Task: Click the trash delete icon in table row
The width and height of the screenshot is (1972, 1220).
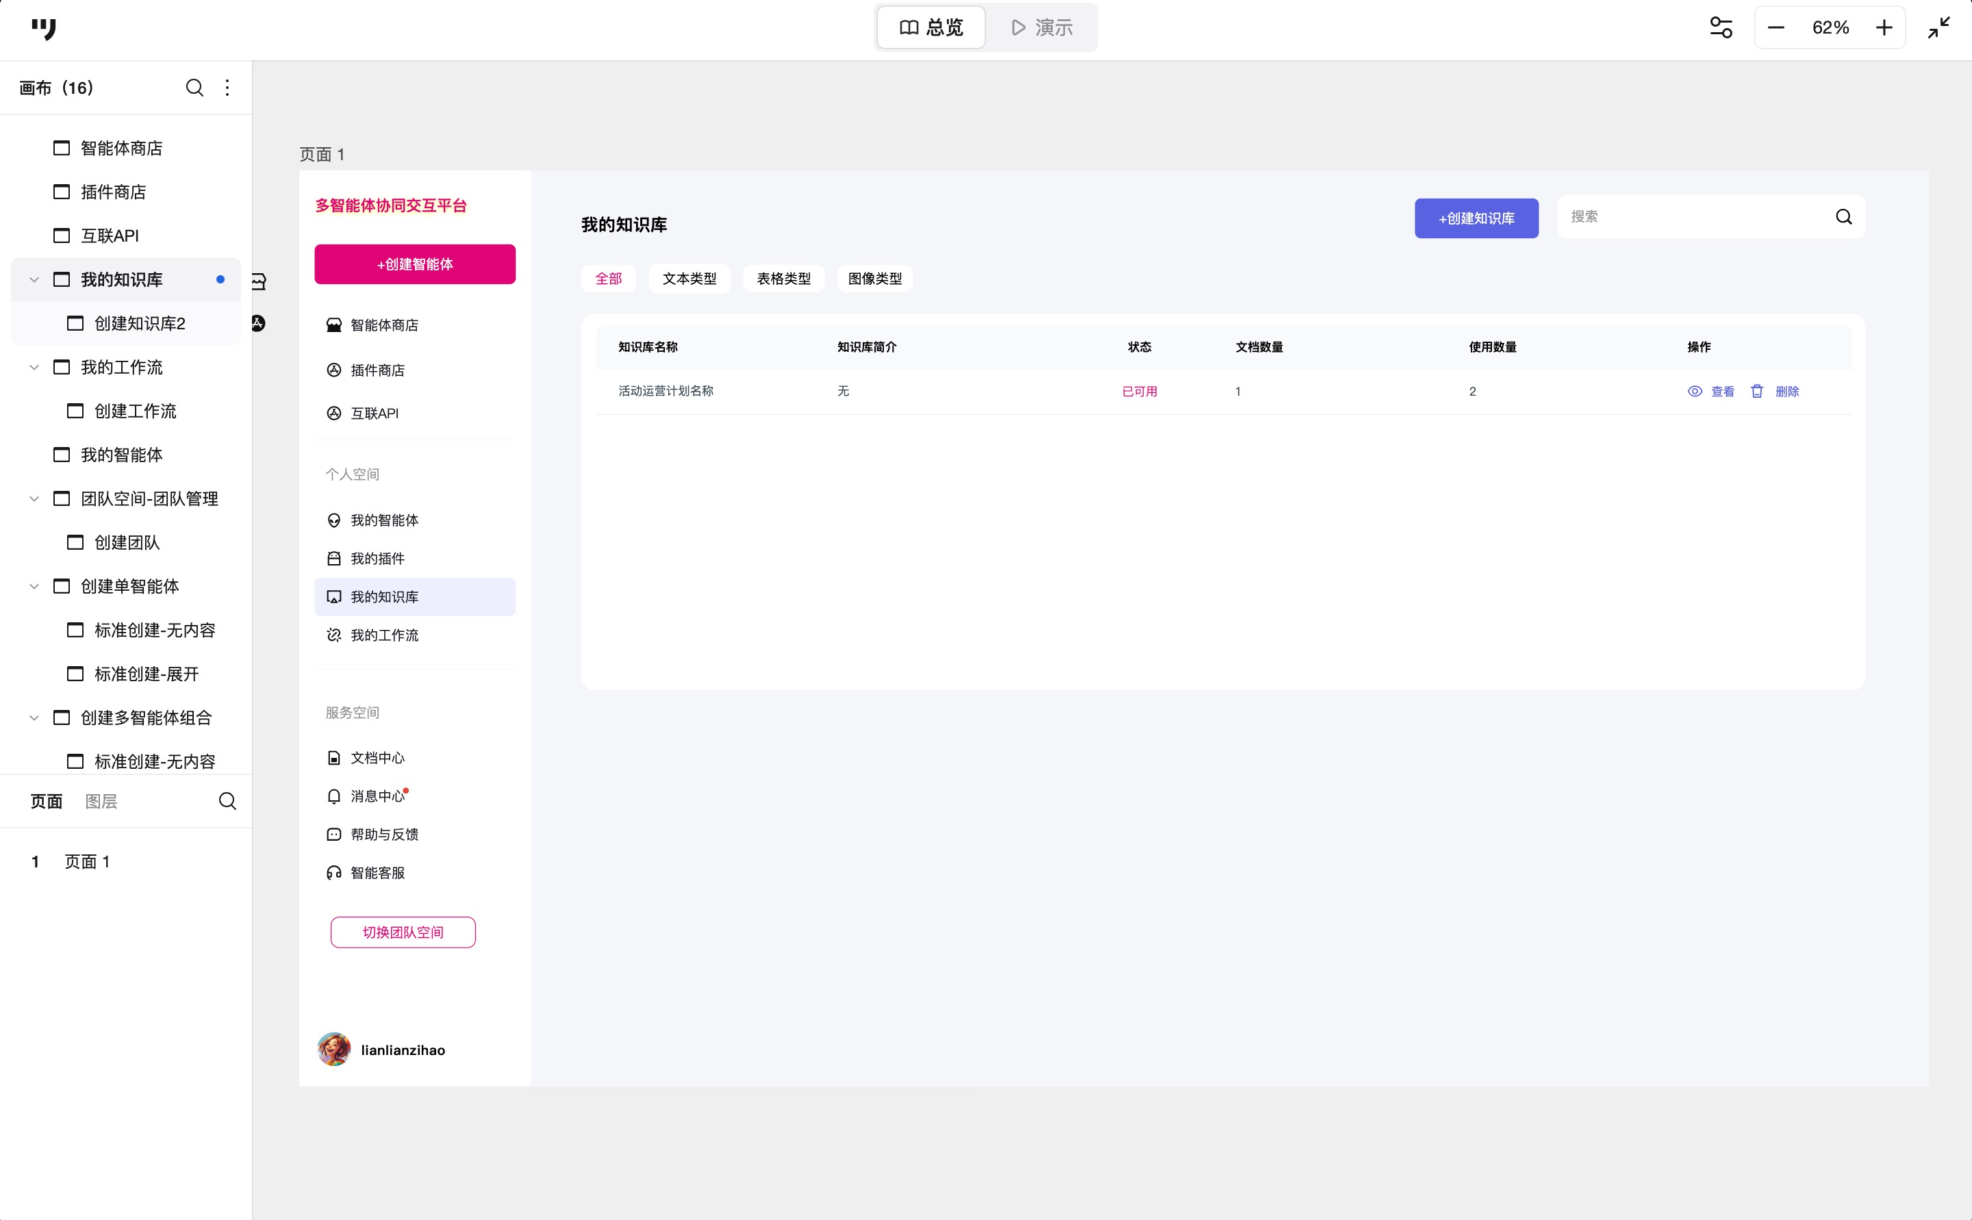Action: coord(1756,392)
